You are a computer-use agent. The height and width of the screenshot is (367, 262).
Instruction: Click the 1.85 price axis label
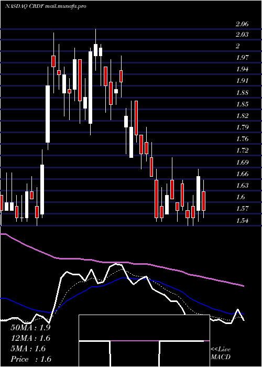coord(242,104)
